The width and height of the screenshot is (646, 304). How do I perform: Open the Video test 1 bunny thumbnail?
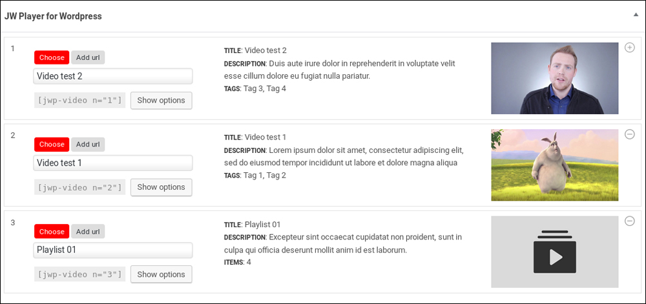[x=554, y=165]
